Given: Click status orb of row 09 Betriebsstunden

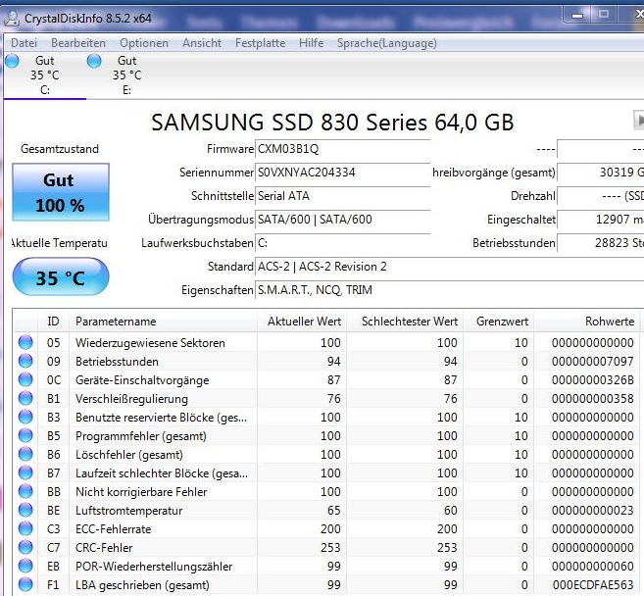Looking at the screenshot, I should [x=25, y=362].
